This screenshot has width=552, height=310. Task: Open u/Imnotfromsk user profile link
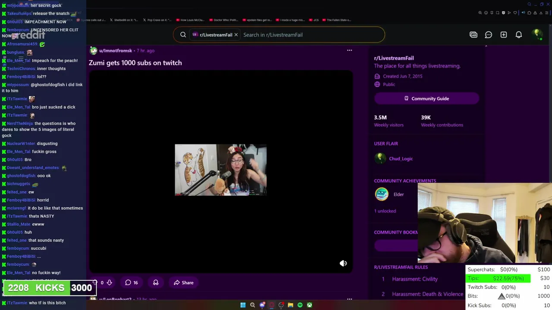[x=116, y=50]
